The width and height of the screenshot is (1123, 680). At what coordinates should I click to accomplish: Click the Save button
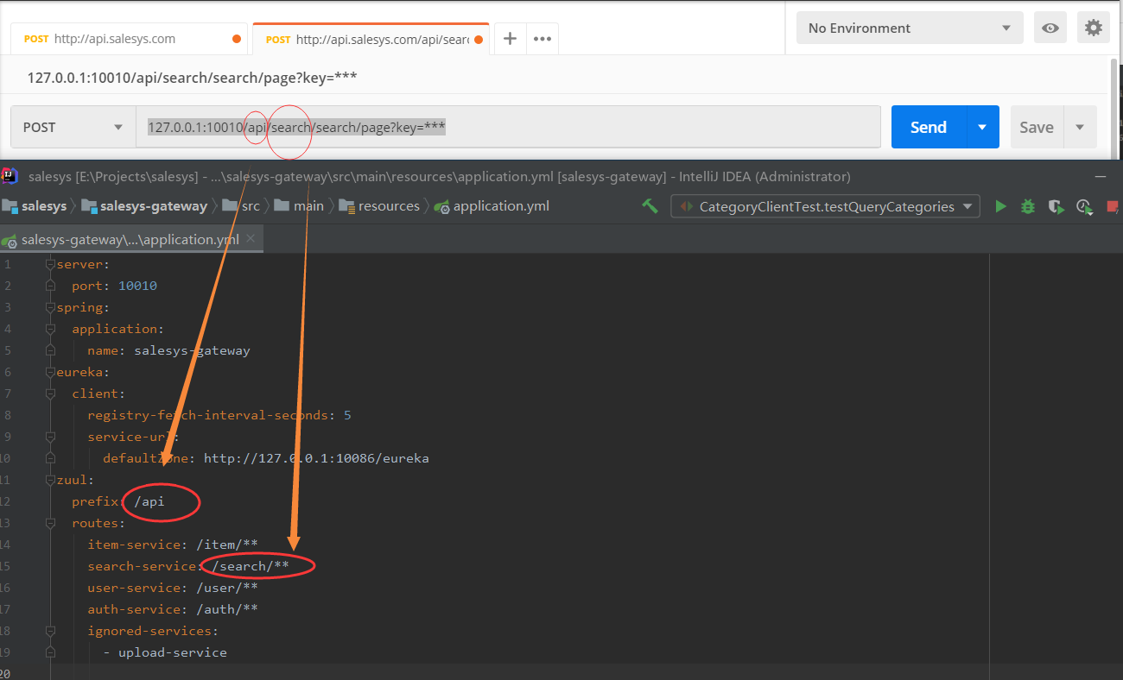click(1037, 126)
